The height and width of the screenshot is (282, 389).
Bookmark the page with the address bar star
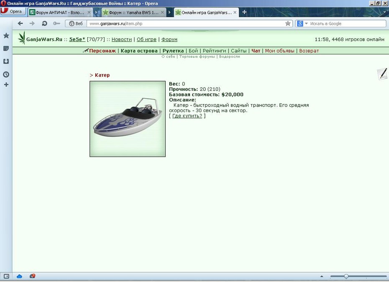pyautogui.click(x=288, y=23)
